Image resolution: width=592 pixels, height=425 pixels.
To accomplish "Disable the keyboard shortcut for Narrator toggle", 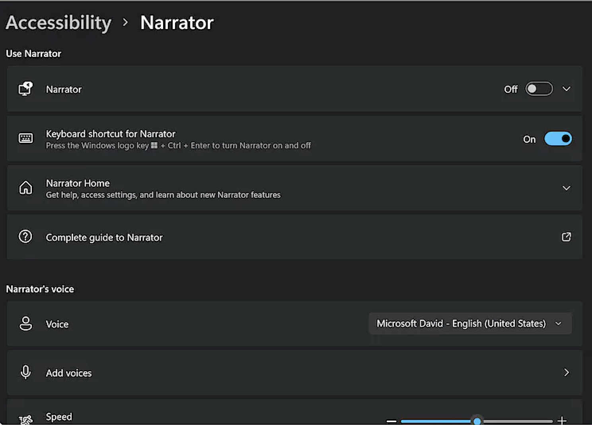I will point(558,139).
